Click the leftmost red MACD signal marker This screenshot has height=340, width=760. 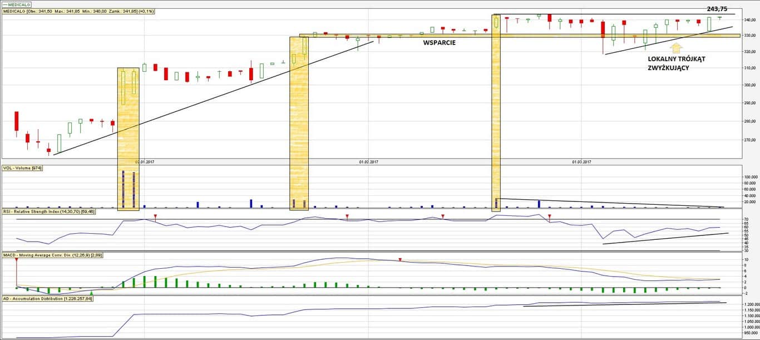[x=17, y=260]
